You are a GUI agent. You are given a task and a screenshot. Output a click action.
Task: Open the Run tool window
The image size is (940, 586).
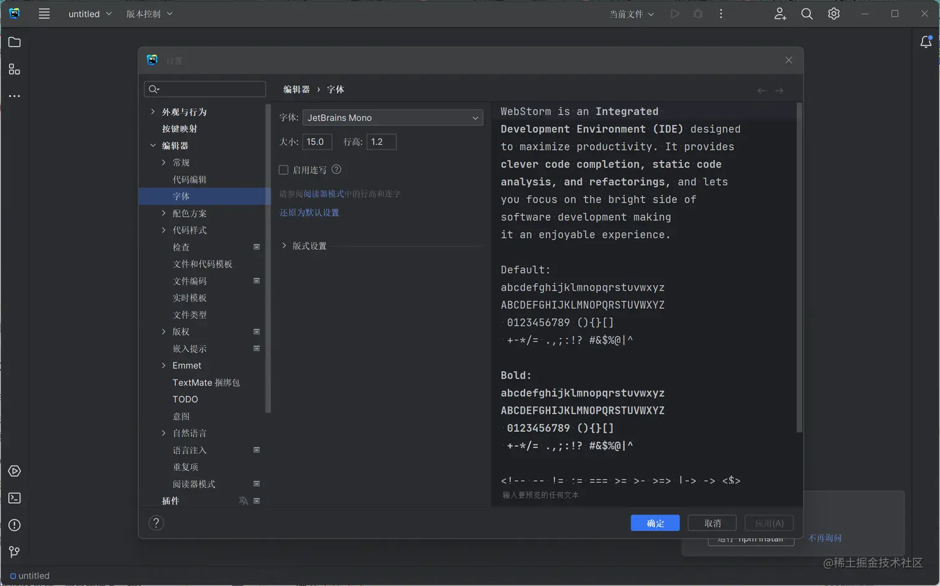[14, 470]
